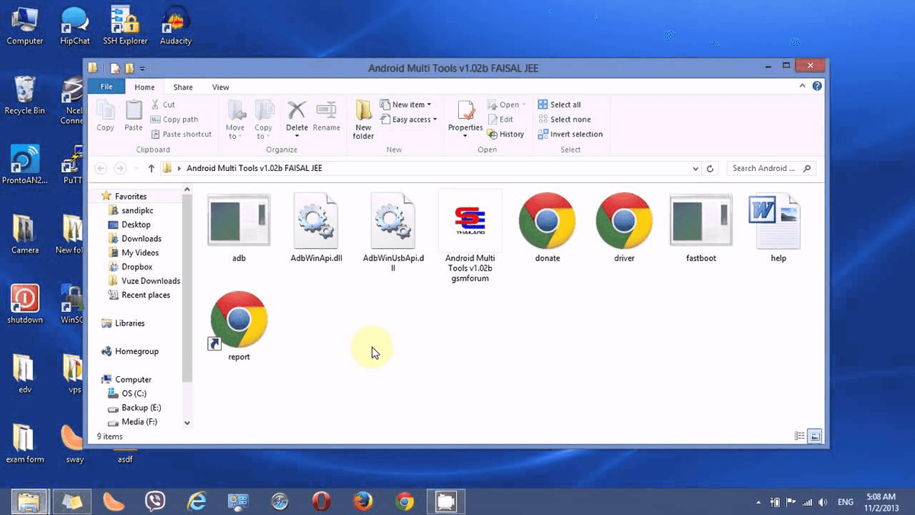
Task: Click the Refresh button beside the address bar
Action: click(x=709, y=168)
